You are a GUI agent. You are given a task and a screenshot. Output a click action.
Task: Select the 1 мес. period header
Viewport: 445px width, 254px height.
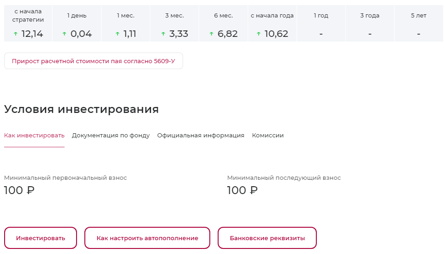126,16
